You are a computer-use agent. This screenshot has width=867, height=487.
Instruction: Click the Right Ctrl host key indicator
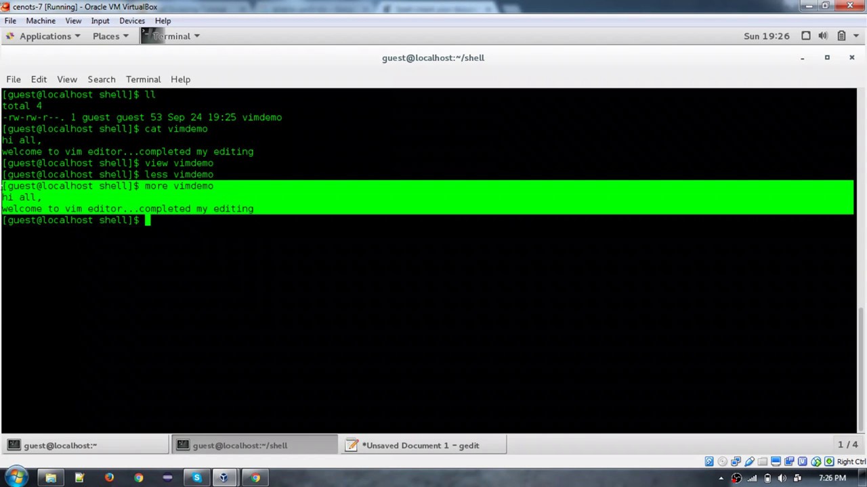851,461
